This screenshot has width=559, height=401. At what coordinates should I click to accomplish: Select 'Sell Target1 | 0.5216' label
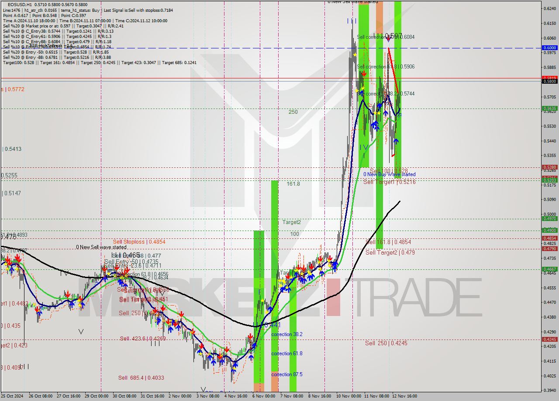click(x=390, y=182)
